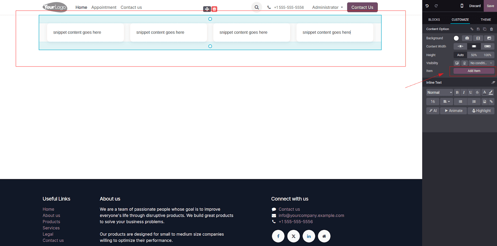Toggle hide on mobile visibility
The image size is (497, 246).
[464, 63]
